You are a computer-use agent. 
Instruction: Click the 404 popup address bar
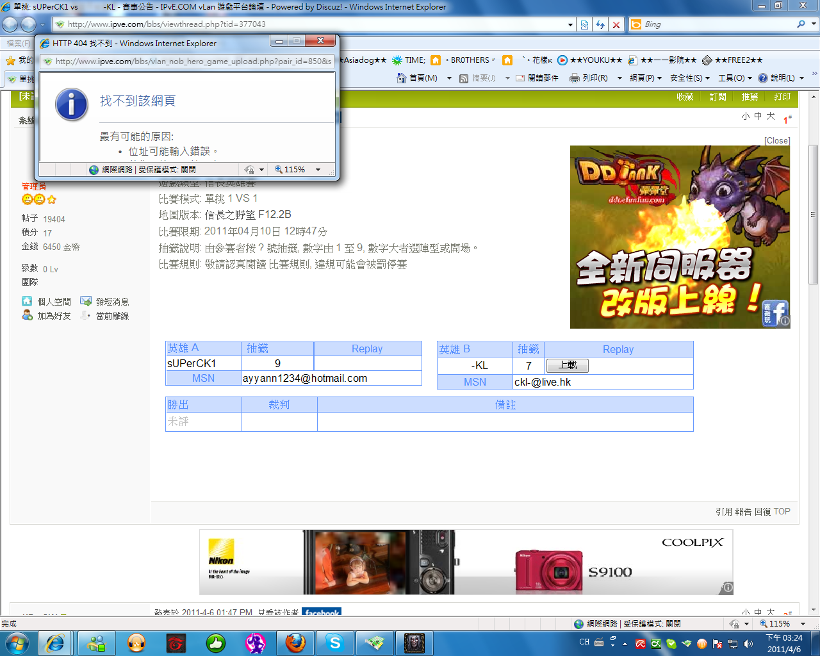point(186,61)
